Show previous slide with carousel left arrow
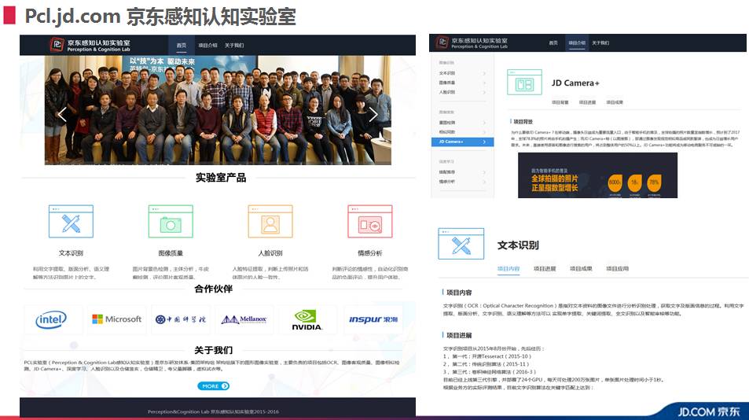Screen dimensions: 749x420 [62, 114]
